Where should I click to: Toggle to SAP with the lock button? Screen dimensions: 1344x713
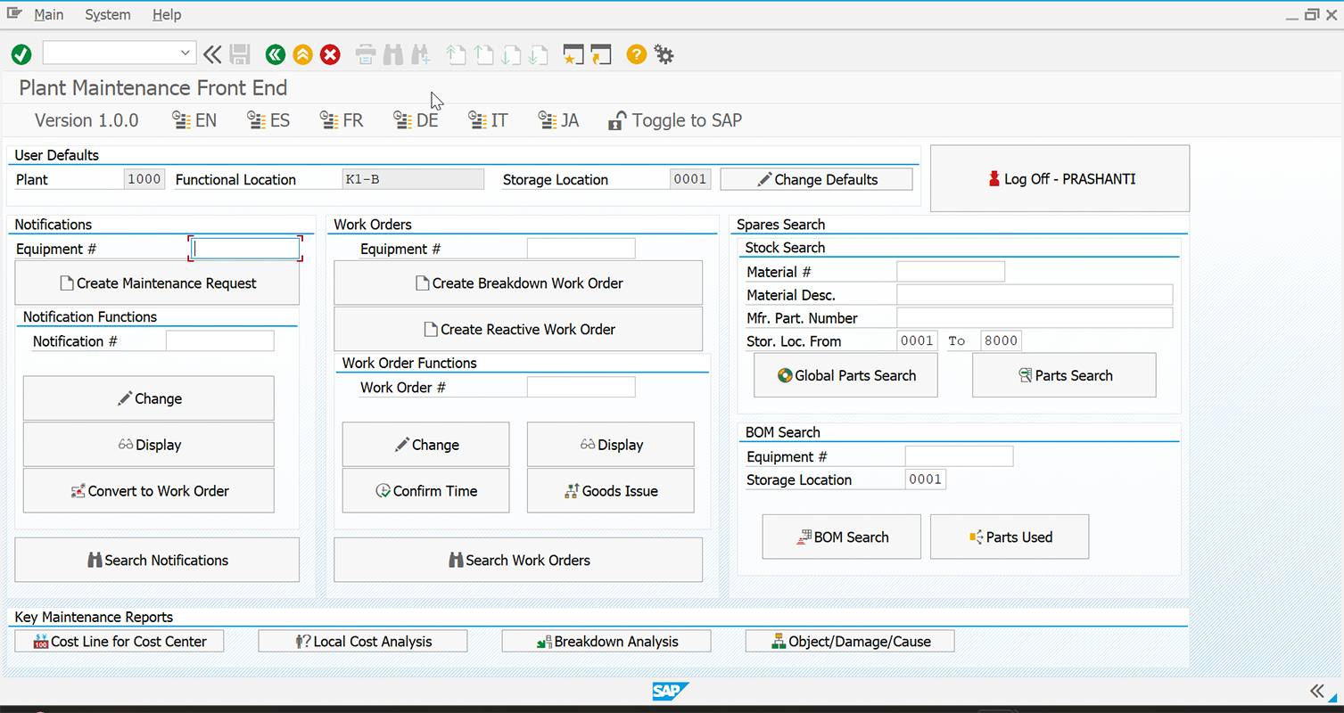point(675,120)
